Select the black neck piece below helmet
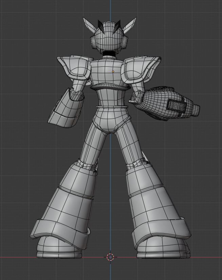 click(x=109, y=54)
